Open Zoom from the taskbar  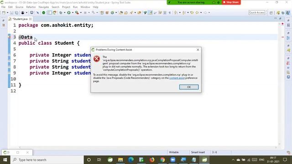173,160
